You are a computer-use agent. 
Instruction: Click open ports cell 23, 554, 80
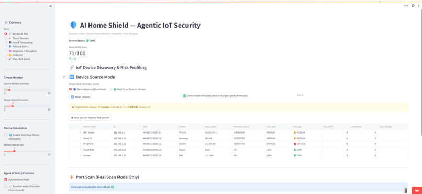218,144
